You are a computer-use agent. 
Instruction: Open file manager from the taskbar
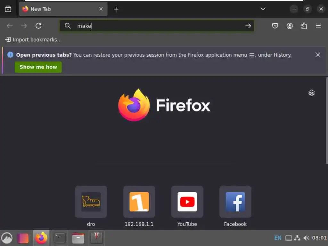click(x=78, y=238)
